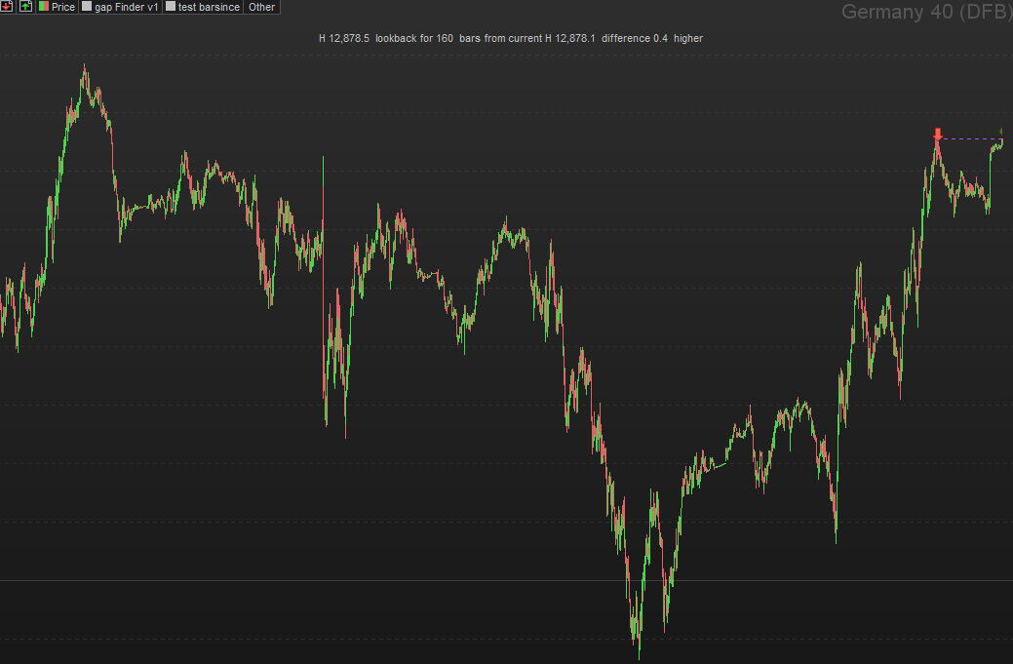Toggle the gap Finder v1 grey box
This screenshot has width=1013, height=664.
(x=87, y=7)
